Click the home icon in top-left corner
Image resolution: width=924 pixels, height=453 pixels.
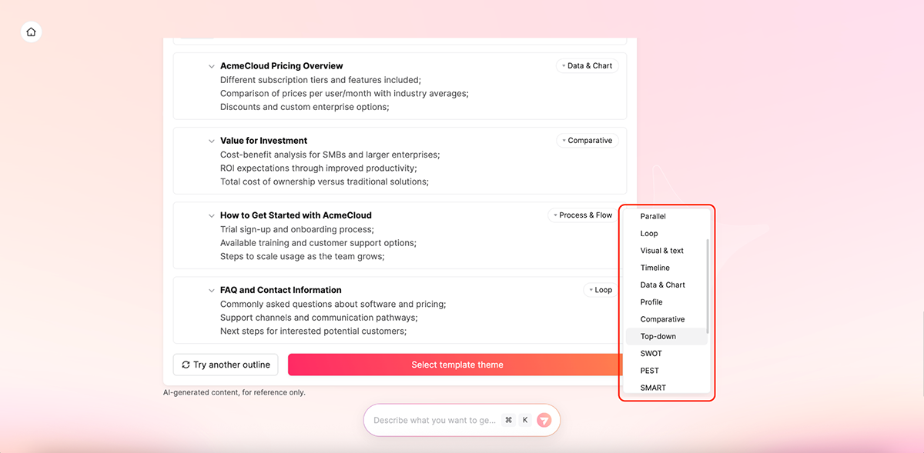tap(31, 32)
